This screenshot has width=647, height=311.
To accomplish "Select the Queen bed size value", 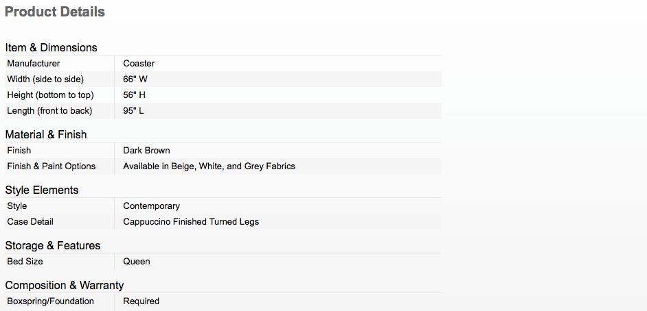I will pos(137,262).
